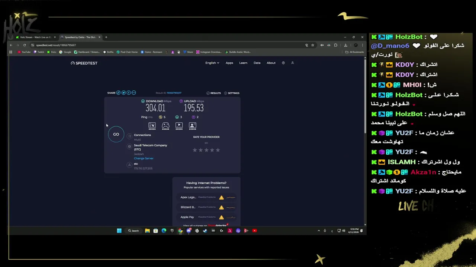Copy share link icon next to SHARE
This screenshot has width=476, height=267.
119,93
